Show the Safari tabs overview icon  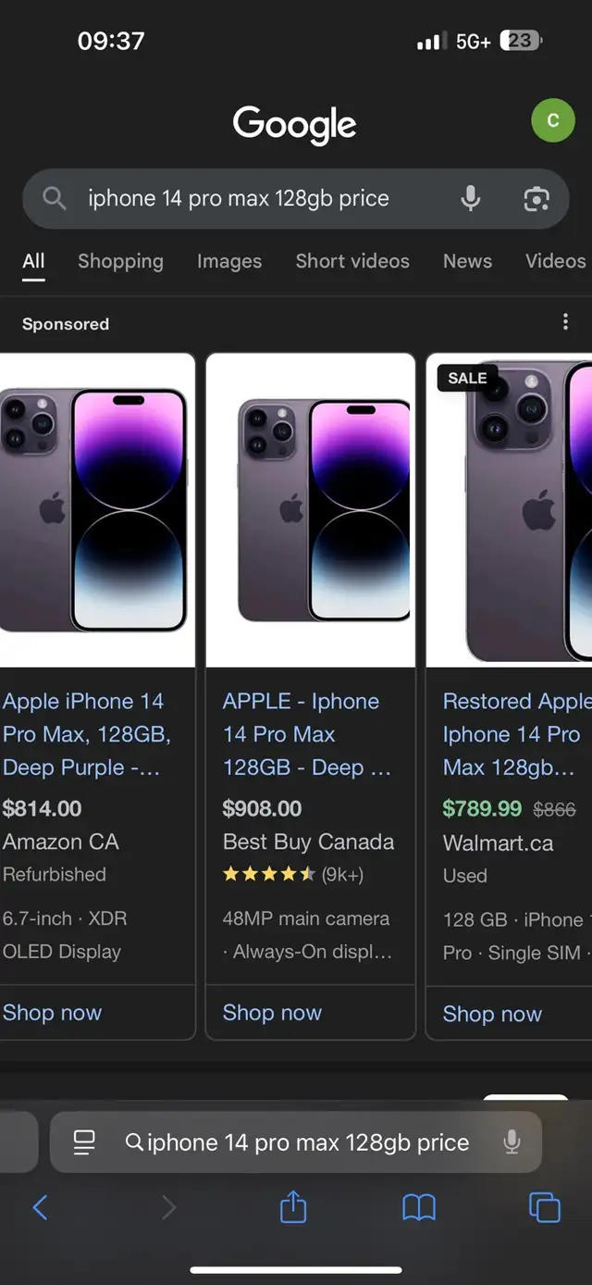(x=544, y=1207)
